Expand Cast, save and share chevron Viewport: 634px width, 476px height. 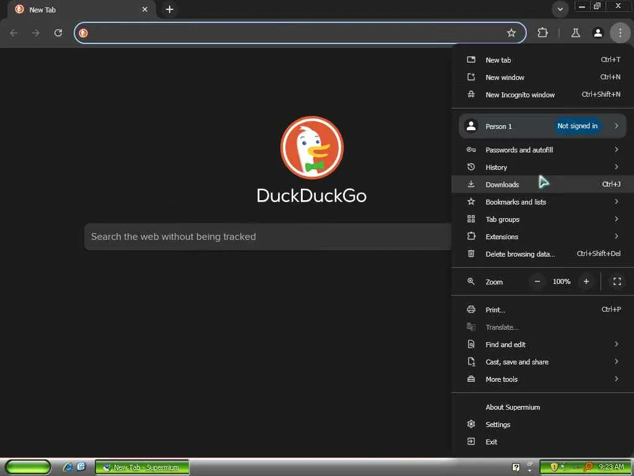[x=616, y=362]
